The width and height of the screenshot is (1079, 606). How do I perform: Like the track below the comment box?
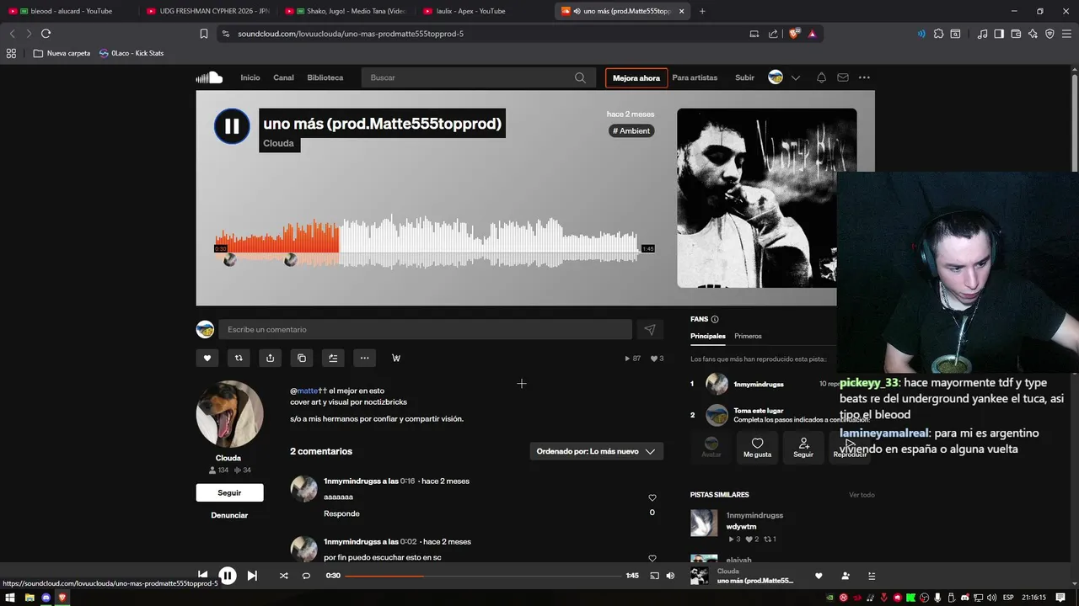(x=207, y=358)
